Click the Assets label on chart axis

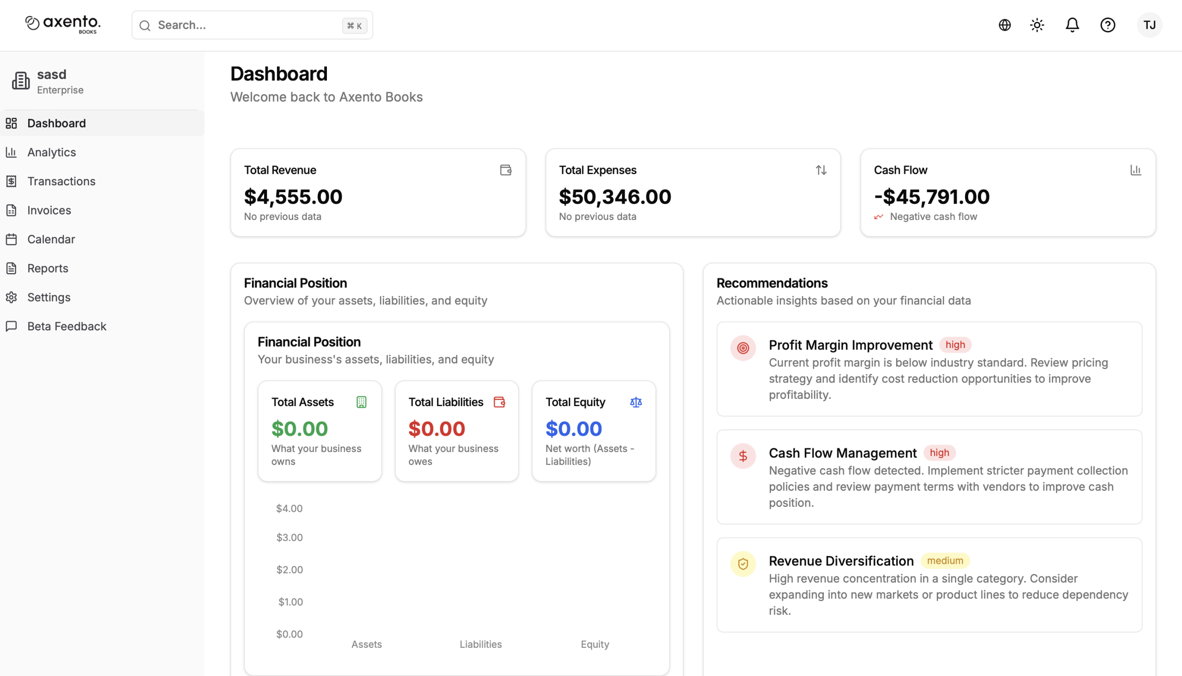point(367,645)
